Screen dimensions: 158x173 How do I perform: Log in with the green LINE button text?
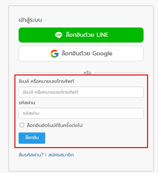[87, 35]
